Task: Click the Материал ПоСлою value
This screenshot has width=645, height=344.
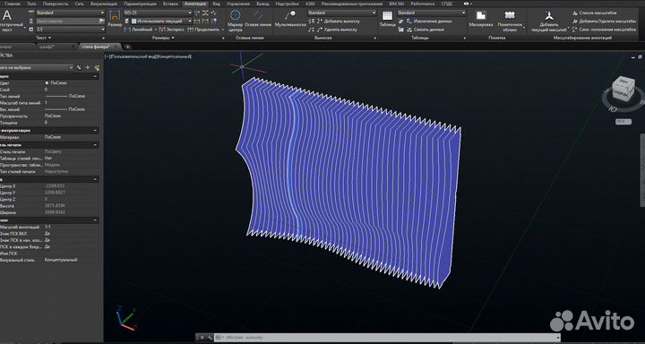Action: pos(53,137)
